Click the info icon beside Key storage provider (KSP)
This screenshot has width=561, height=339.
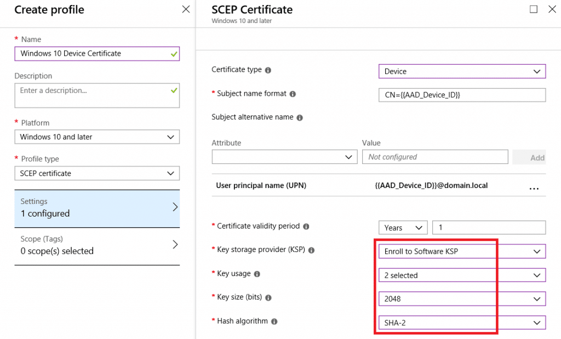311,250
